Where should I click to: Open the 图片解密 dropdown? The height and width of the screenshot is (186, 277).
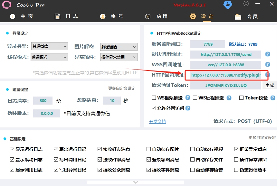[119, 47]
